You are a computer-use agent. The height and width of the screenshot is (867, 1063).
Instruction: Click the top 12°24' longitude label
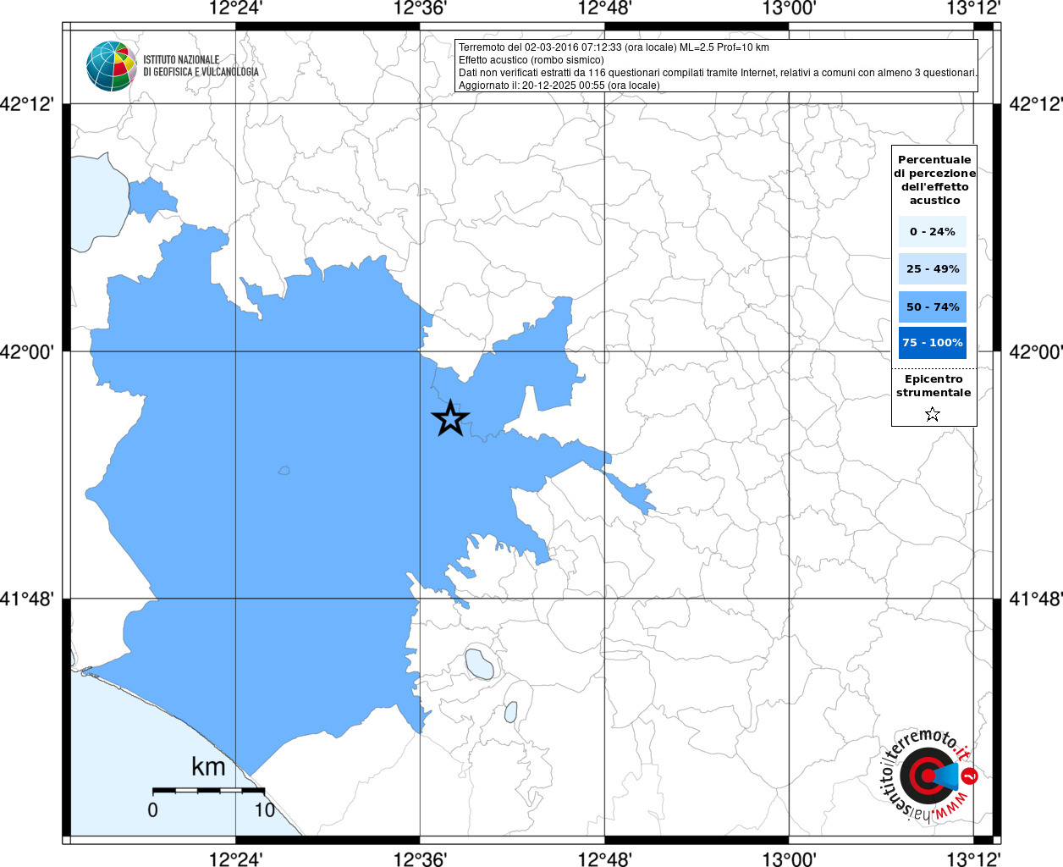235,8
